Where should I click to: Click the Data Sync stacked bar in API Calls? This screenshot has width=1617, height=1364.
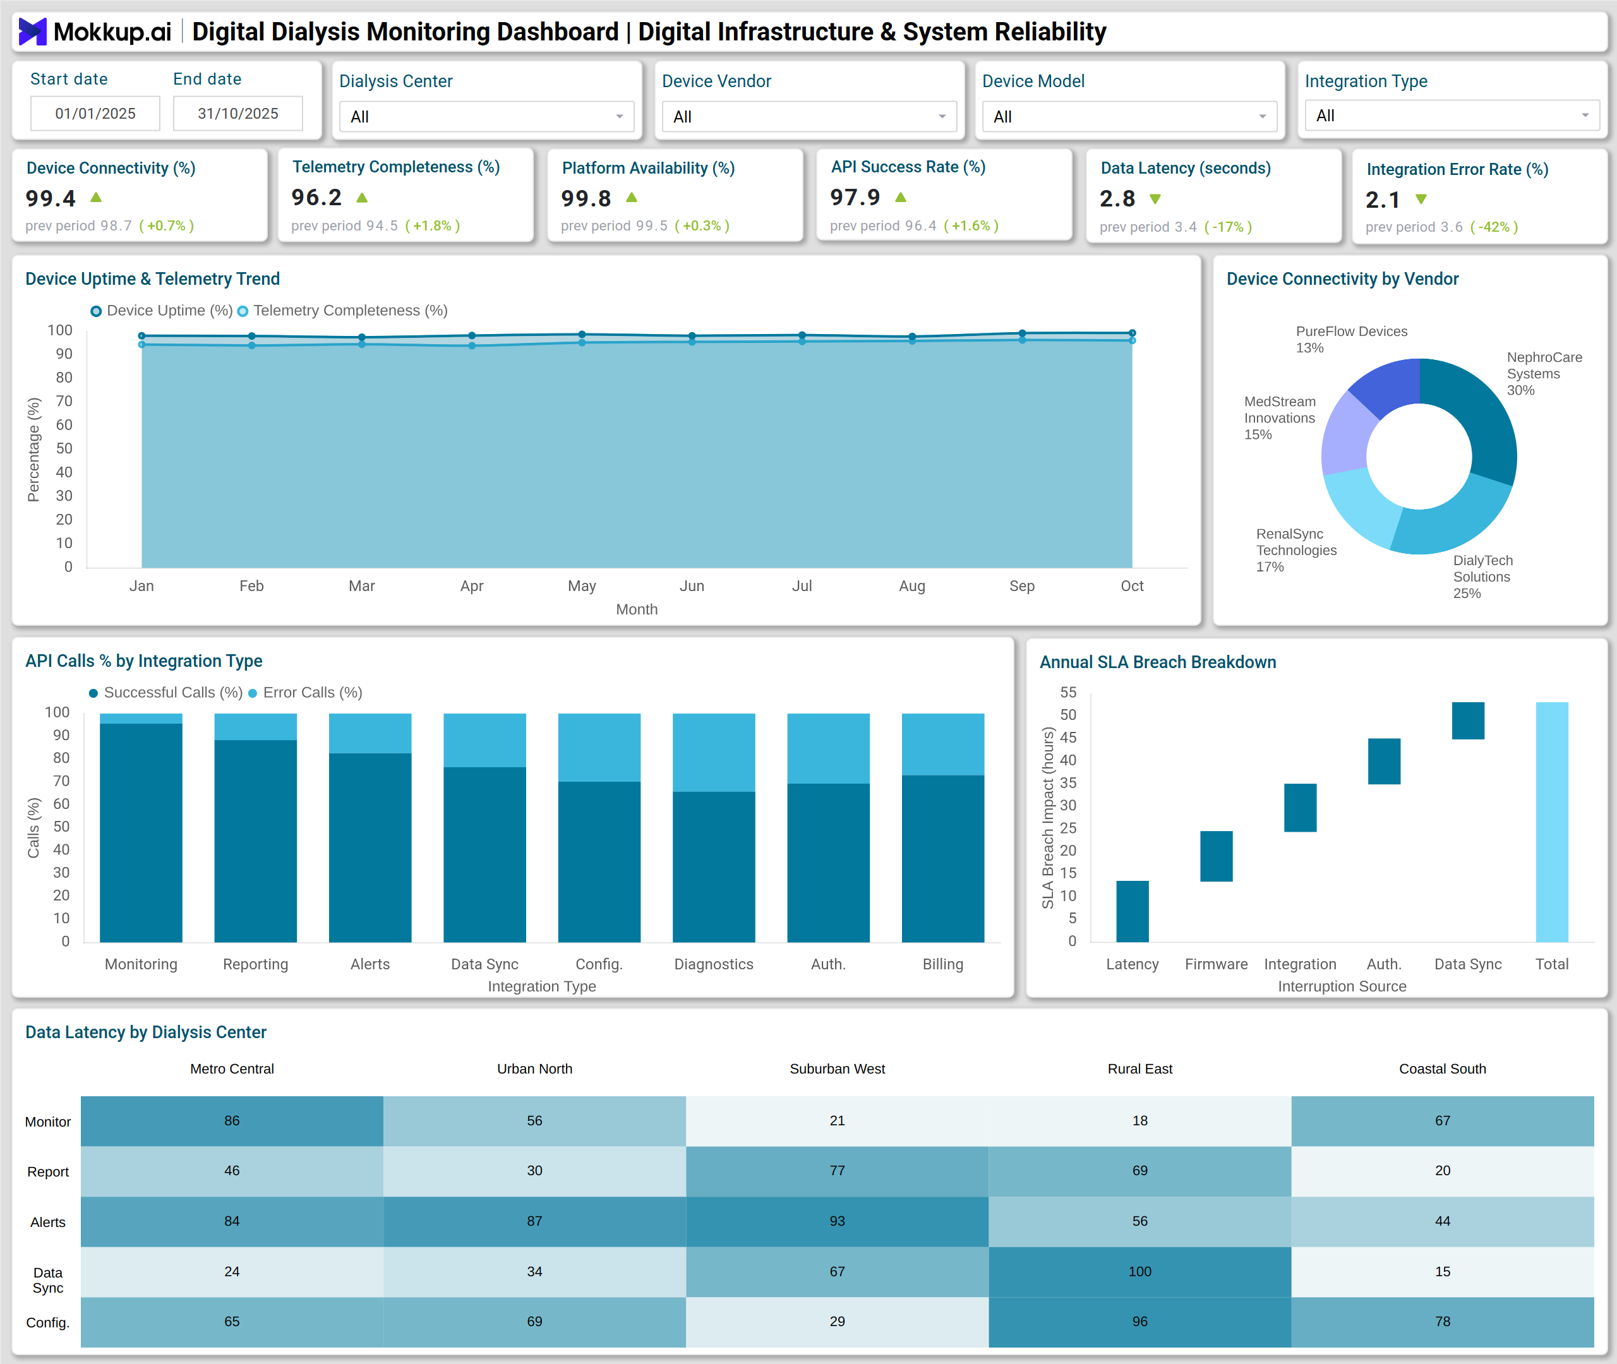click(485, 827)
